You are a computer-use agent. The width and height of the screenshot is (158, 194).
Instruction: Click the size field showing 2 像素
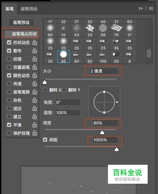(104, 71)
